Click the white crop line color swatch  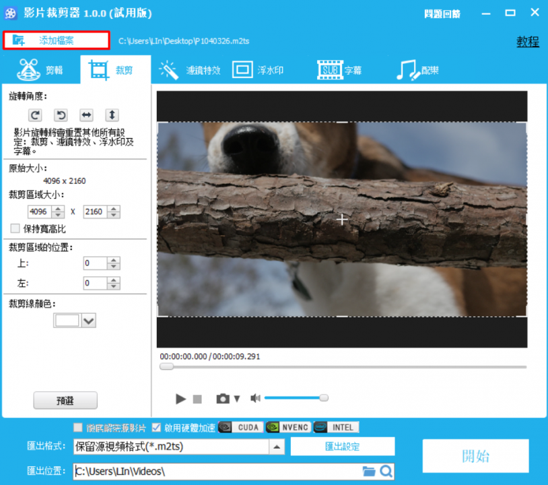point(67,321)
